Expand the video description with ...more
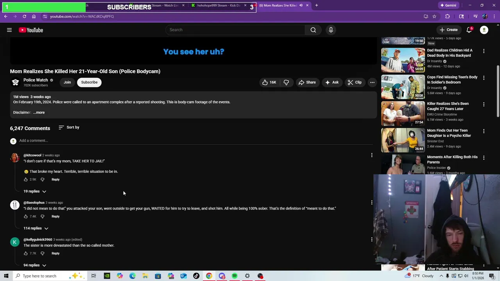The width and height of the screenshot is (500, 281). coord(39,112)
